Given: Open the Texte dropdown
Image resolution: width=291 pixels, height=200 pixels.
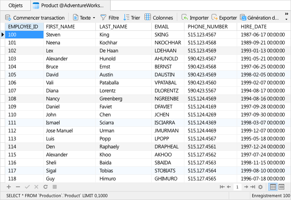Looking at the screenshot, I should 84,18.
